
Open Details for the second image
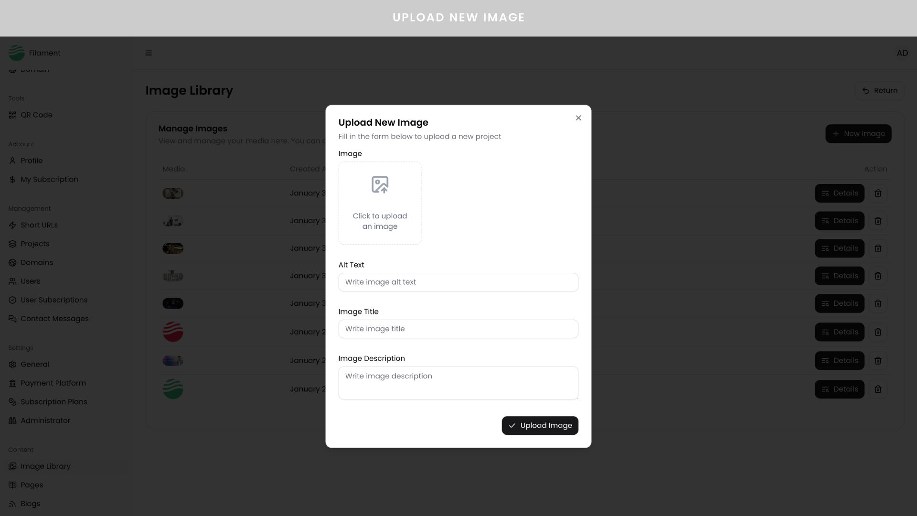pos(839,221)
